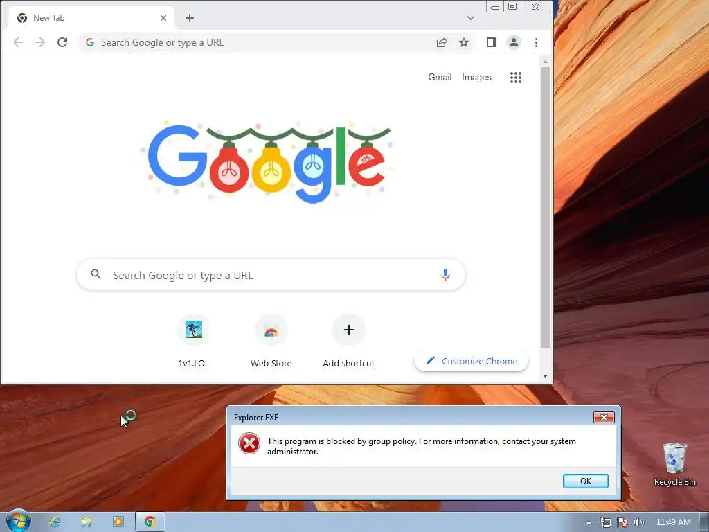The width and height of the screenshot is (709, 532).
Task: Open the Windows Start menu
Action: click(x=19, y=521)
